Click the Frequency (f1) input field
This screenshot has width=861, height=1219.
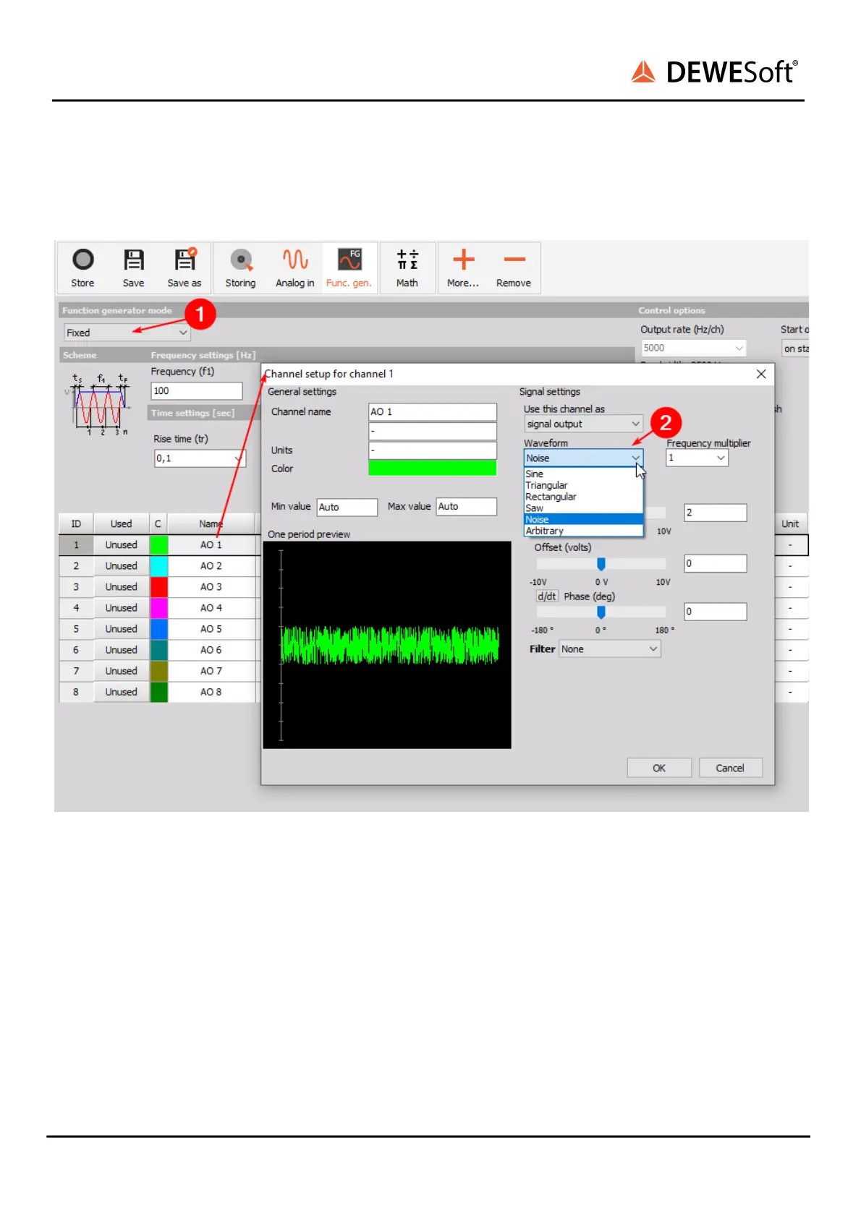click(197, 390)
